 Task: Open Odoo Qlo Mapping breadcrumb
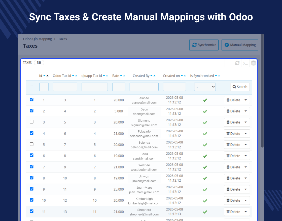tap(38, 39)
